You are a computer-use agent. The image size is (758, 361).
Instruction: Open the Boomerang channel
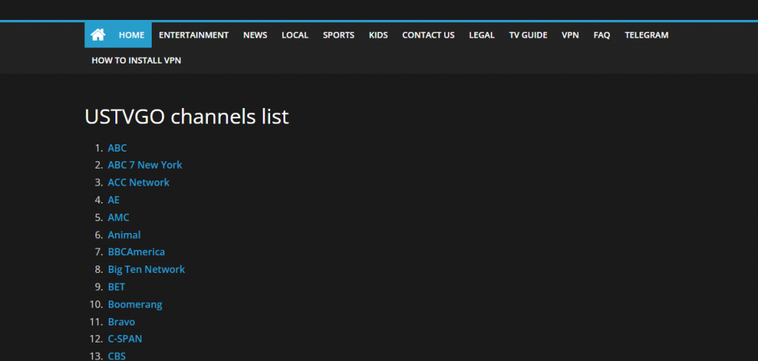[135, 305]
